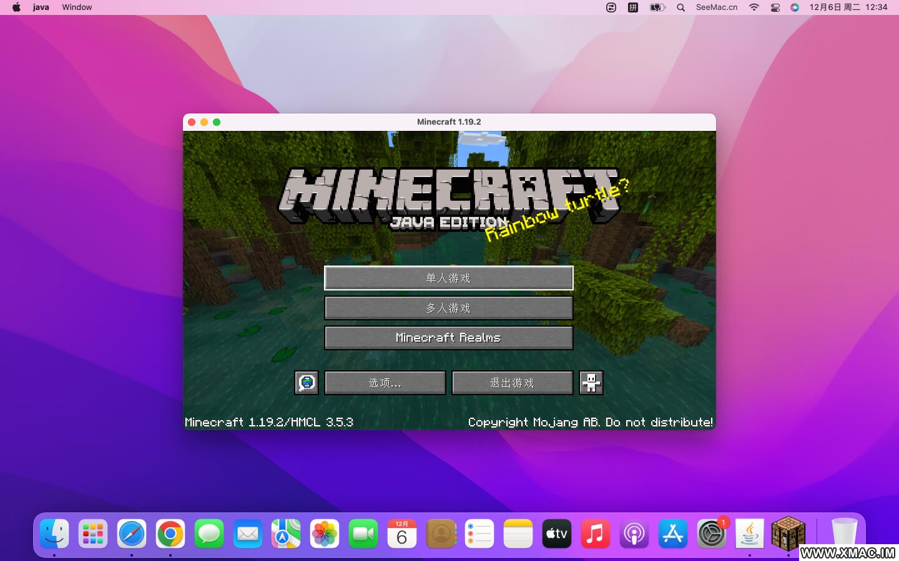The image size is (899, 561).
Task: Open FaceTime from the Dock
Action: click(363, 534)
